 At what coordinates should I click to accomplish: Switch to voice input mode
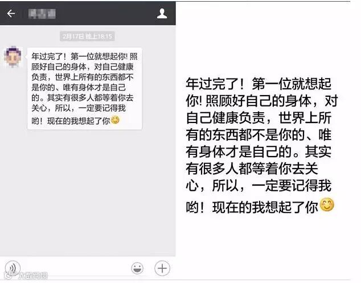click(13, 268)
